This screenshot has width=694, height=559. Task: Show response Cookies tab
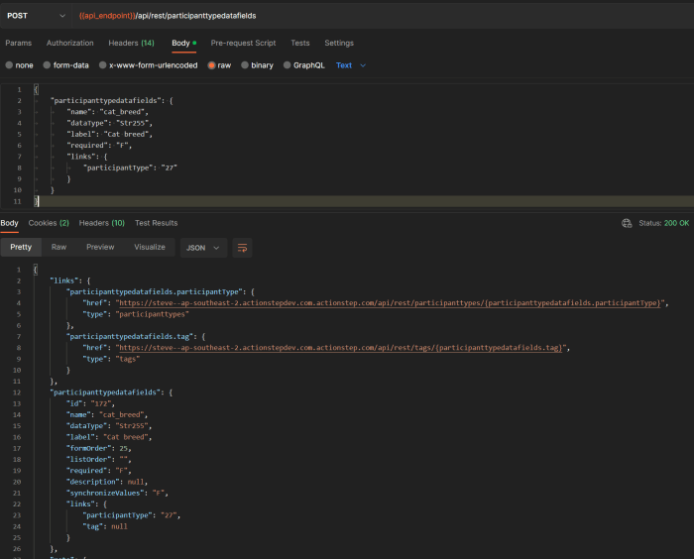[49, 223]
